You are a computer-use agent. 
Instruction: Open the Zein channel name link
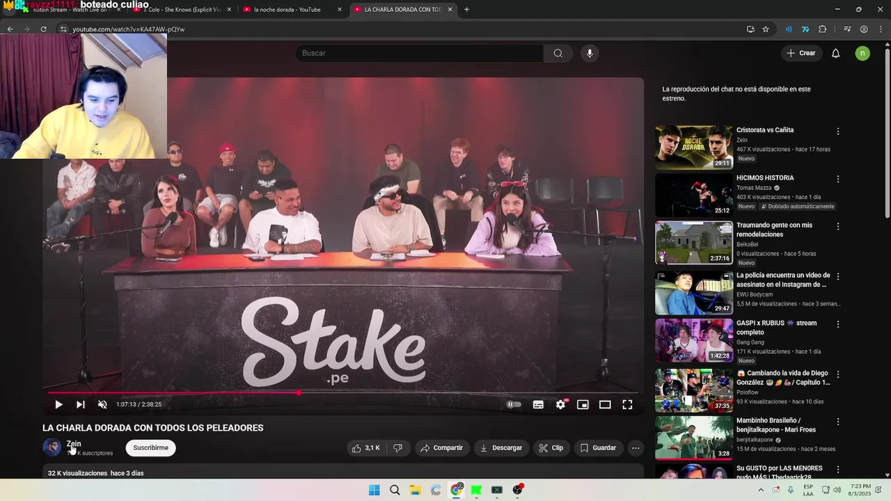tap(74, 443)
